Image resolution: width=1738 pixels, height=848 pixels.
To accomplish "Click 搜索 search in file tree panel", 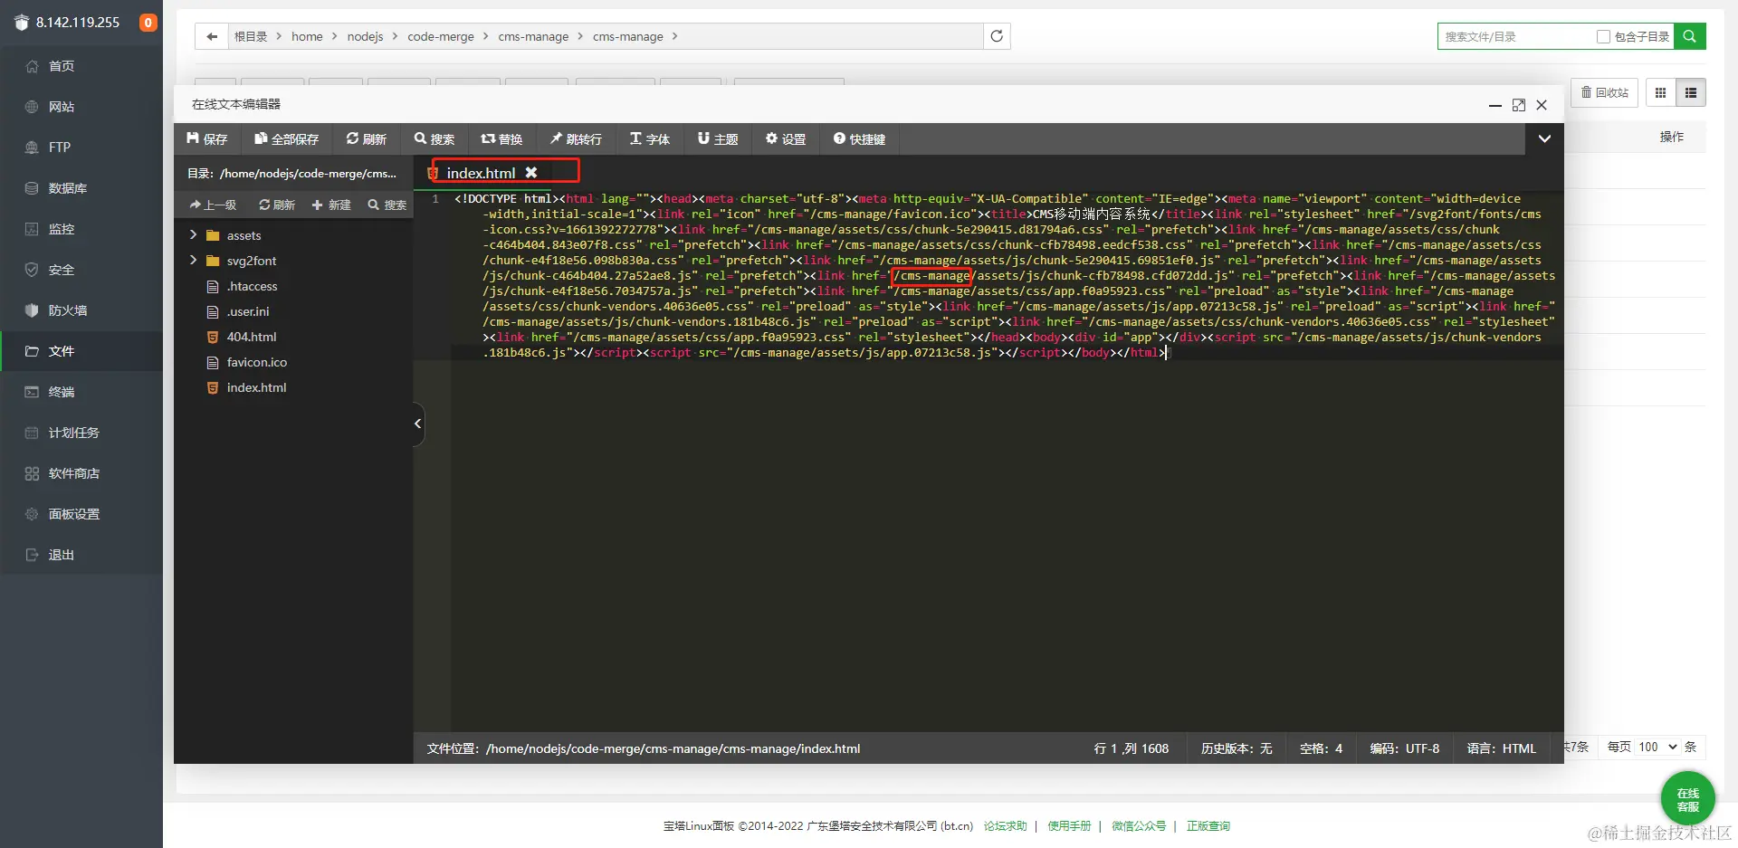I will (387, 205).
